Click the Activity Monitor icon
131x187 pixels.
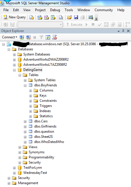[91, 17]
